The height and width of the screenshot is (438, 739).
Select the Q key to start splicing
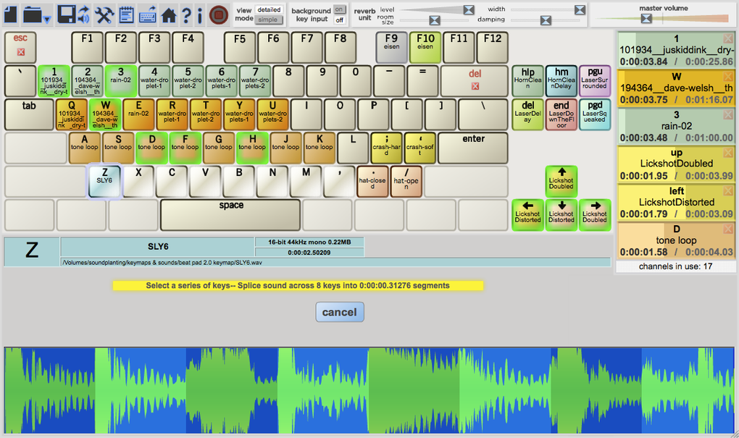[71, 114]
